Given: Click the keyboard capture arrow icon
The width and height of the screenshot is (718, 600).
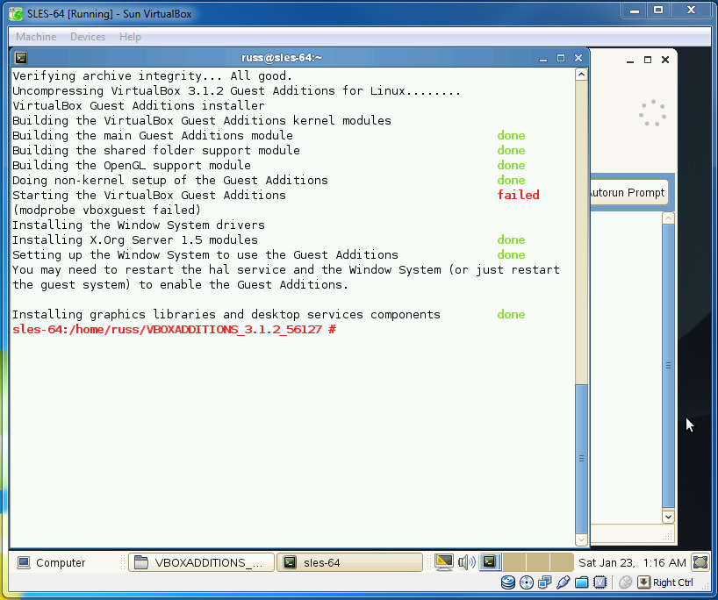Looking at the screenshot, I should pos(643,582).
